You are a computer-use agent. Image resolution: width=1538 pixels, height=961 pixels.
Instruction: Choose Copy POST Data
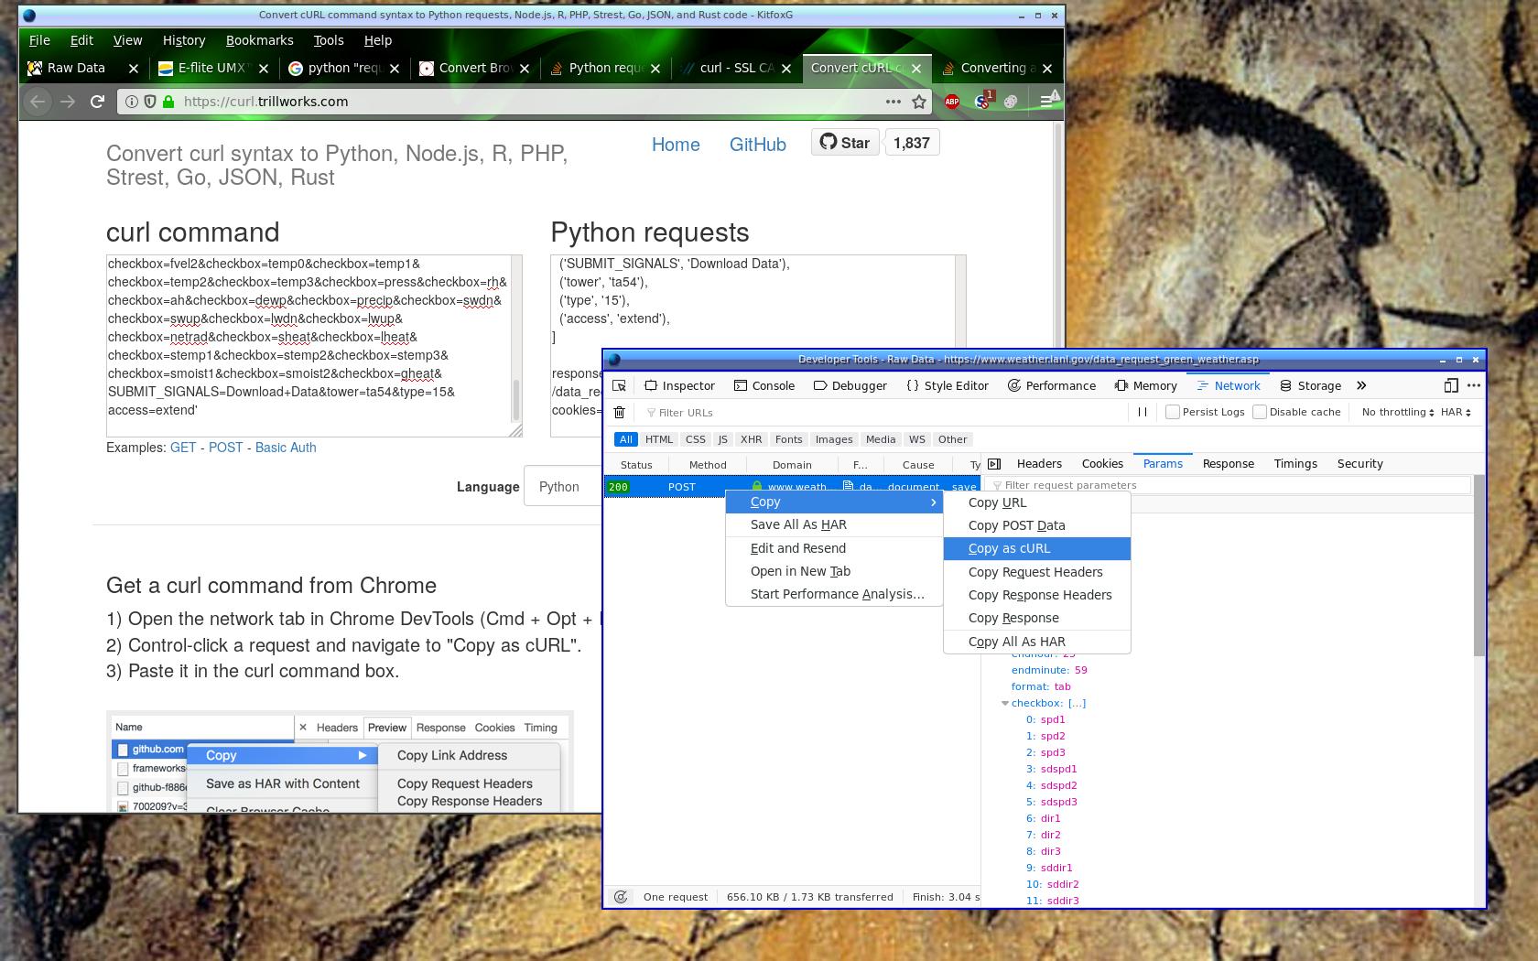(1037, 525)
